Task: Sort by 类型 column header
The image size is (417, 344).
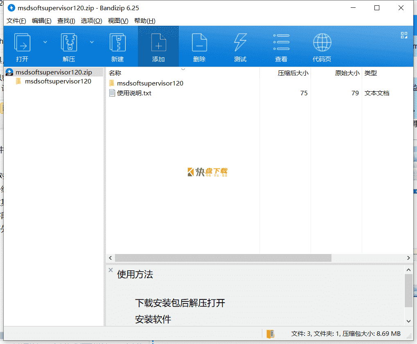Action: (371, 73)
